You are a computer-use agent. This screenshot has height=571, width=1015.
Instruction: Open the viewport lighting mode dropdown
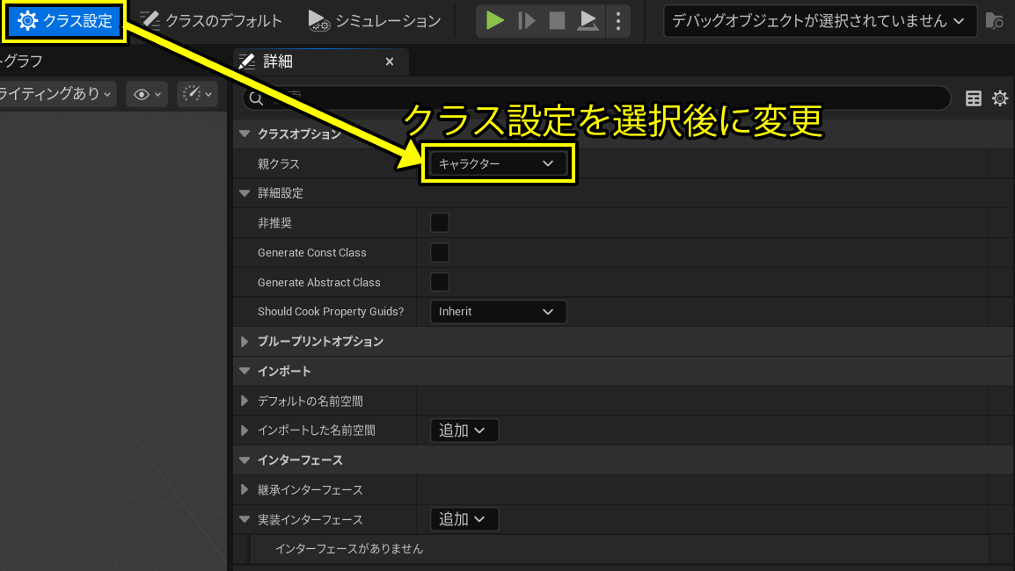57,94
